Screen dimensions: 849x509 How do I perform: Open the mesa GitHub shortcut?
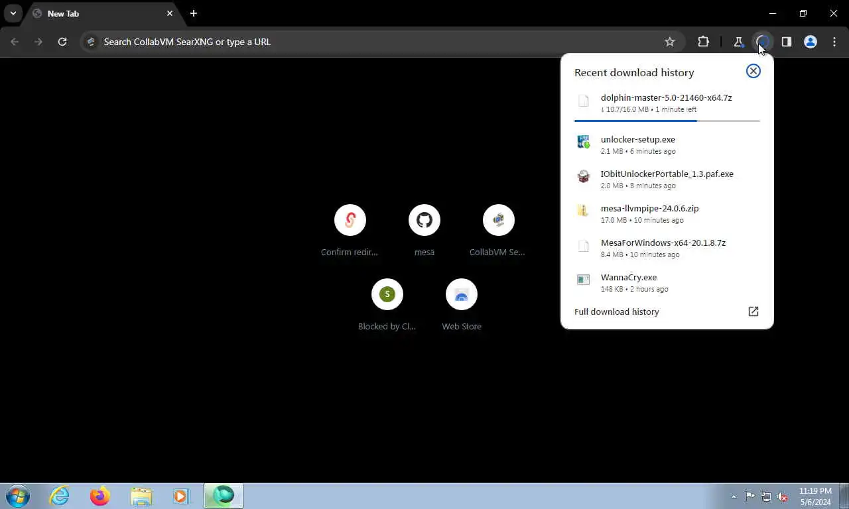click(x=424, y=231)
